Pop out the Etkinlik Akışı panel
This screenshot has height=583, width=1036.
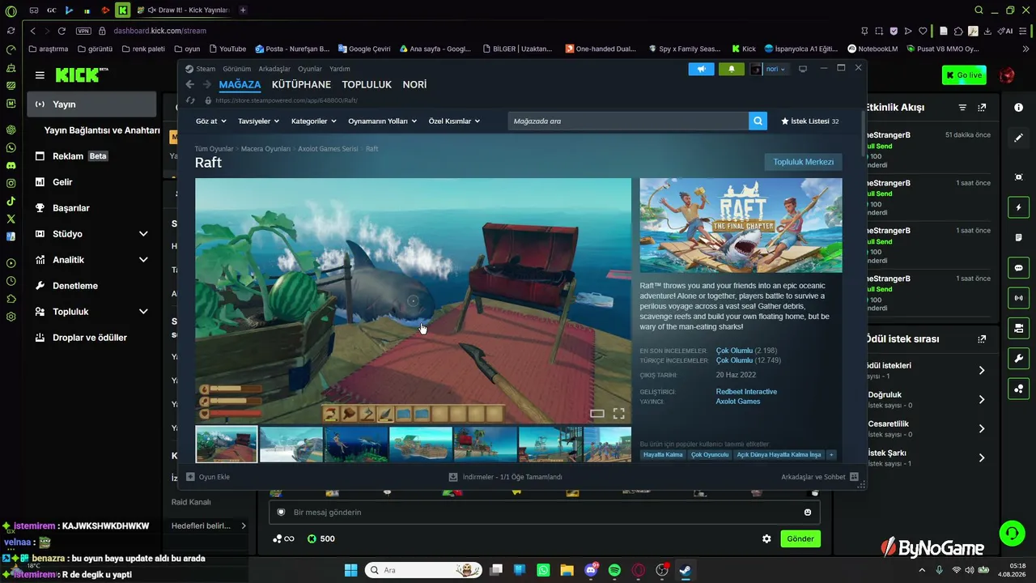click(x=983, y=108)
